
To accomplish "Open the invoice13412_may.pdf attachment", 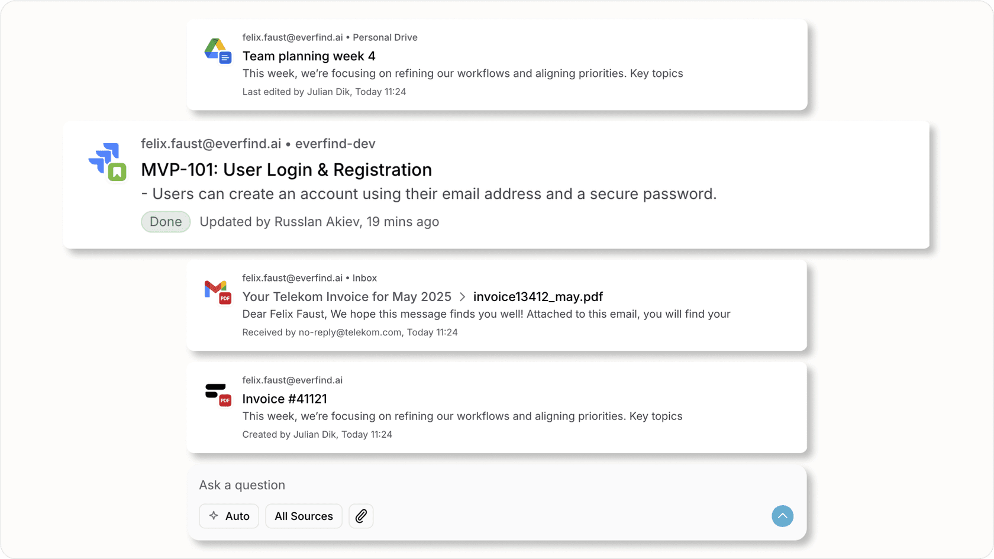I will click(537, 296).
